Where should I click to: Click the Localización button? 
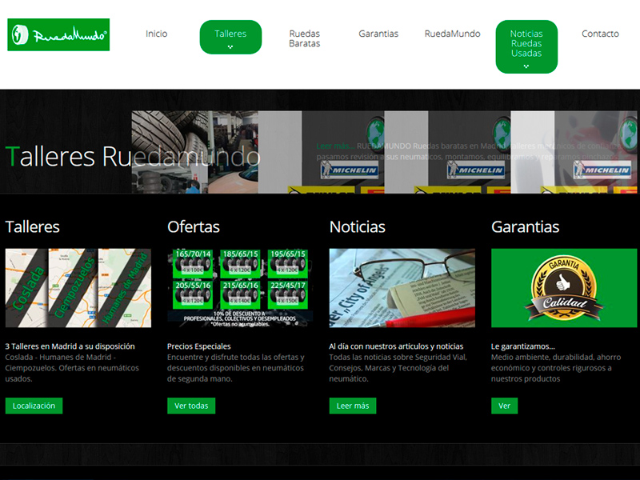click(x=34, y=406)
